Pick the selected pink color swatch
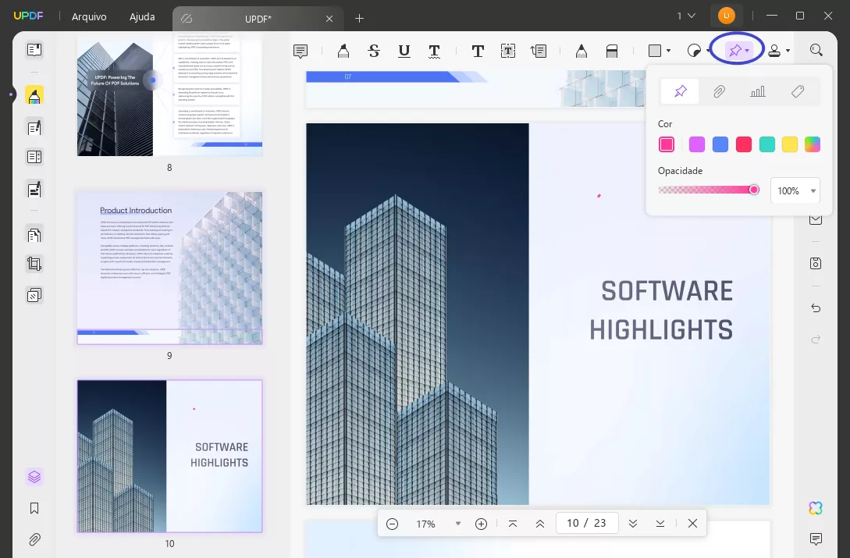 coord(667,144)
